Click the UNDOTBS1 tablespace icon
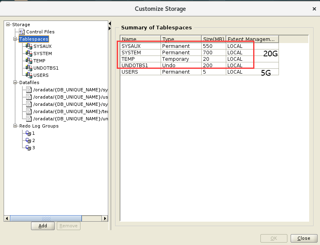This screenshot has width=320, height=245. click(29, 68)
